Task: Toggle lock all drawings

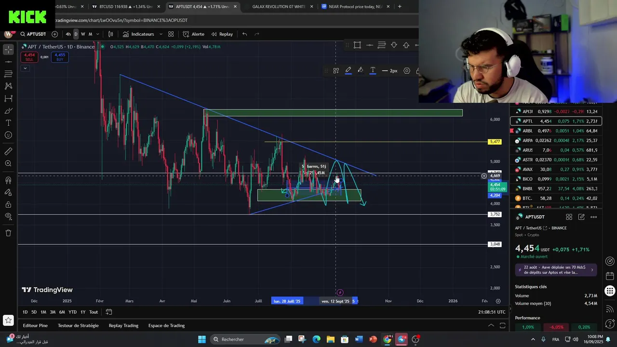Action: click(x=8, y=204)
